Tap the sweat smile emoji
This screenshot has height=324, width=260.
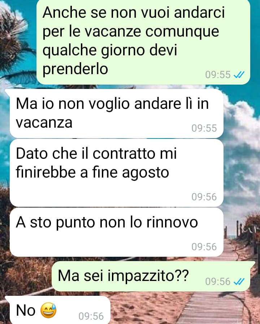pos(48,310)
